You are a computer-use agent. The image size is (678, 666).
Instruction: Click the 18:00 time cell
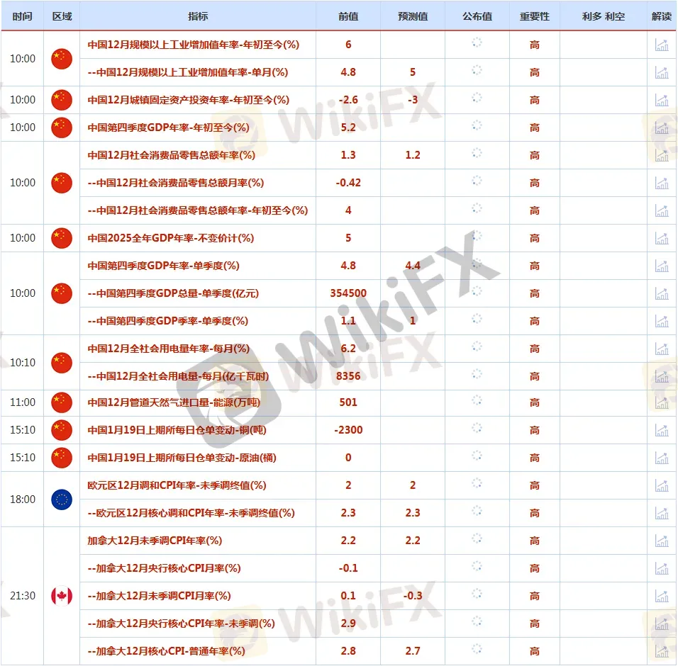(x=23, y=499)
